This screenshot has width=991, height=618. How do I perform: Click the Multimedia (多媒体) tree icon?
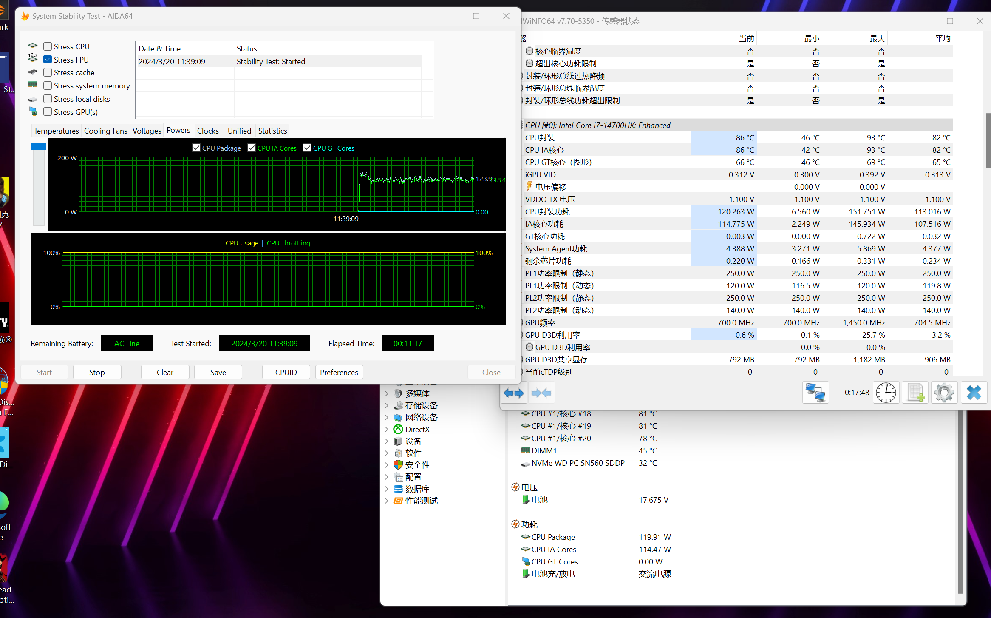(398, 393)
